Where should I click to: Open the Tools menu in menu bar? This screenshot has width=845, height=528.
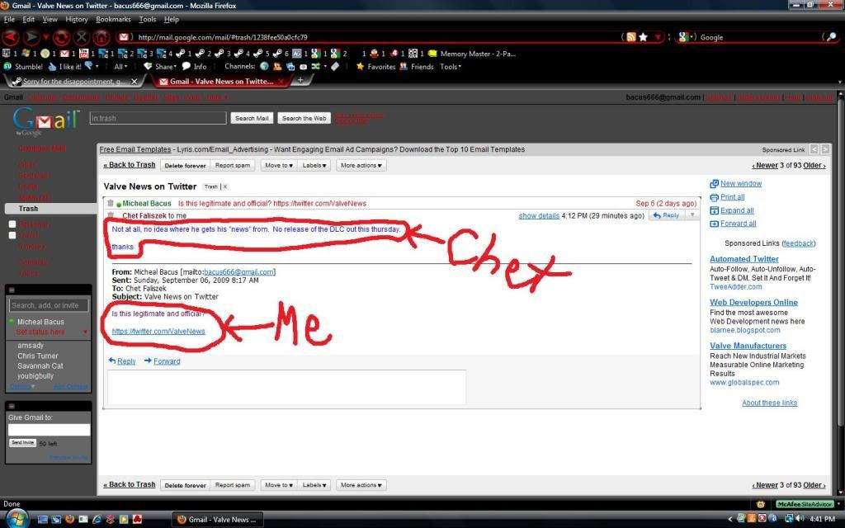coord(148,20)
